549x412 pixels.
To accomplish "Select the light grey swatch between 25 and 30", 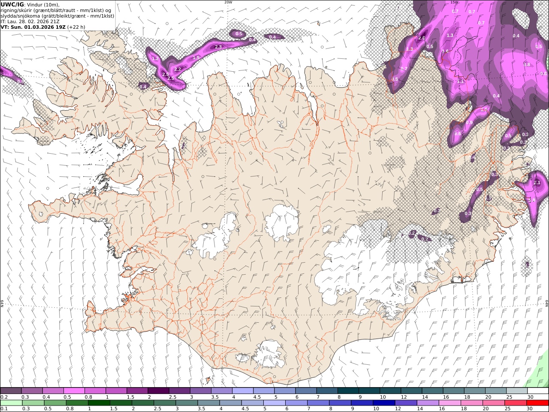I will (x=516, y=391).
